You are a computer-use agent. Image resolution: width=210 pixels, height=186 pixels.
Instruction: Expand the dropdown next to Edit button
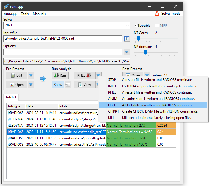[x=31, y=75]
